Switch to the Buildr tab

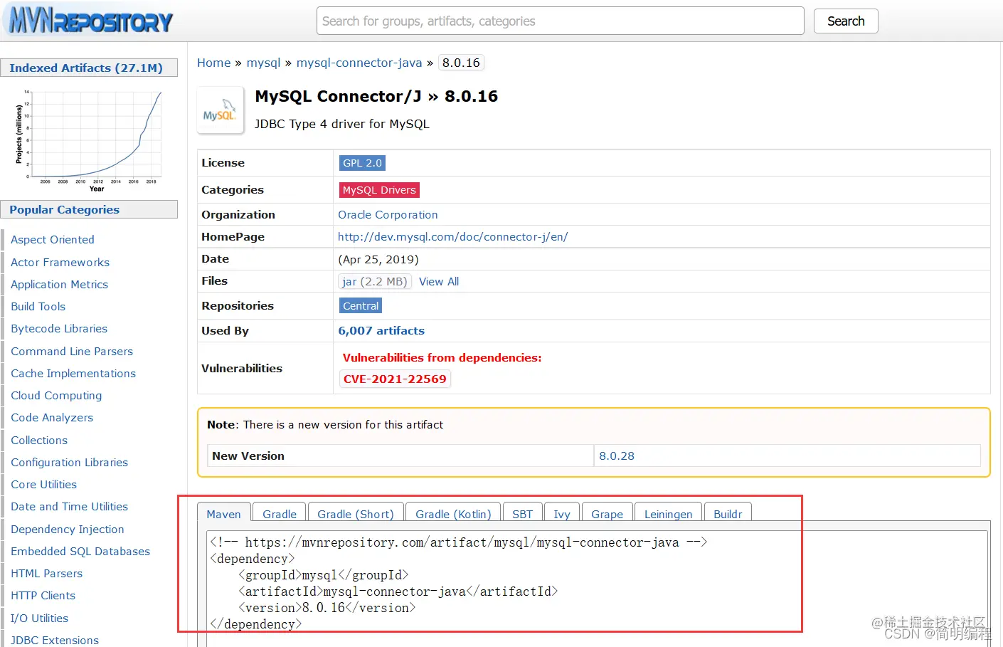click(x=728, y=514)
